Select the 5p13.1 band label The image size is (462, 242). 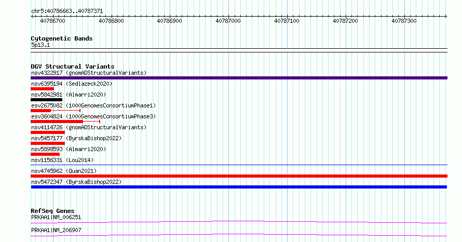[x=40, y=45]
